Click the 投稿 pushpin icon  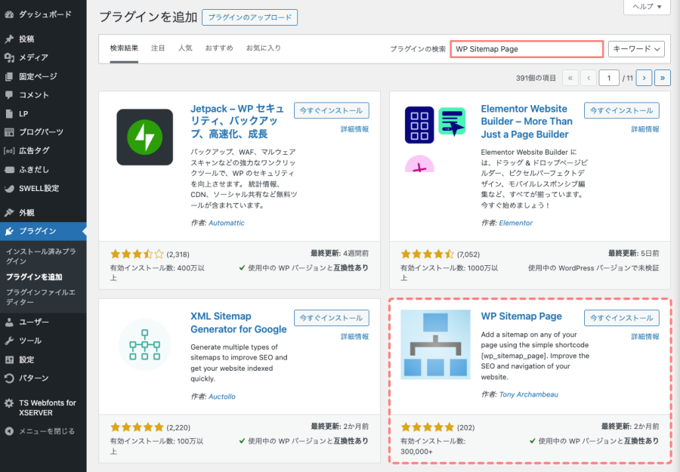click(9, 39)
